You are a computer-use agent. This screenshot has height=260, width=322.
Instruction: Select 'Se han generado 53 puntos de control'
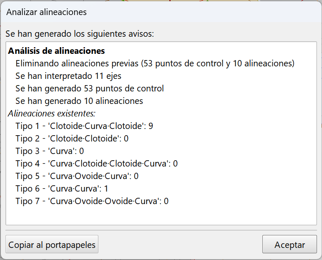(x=89, y=88)
